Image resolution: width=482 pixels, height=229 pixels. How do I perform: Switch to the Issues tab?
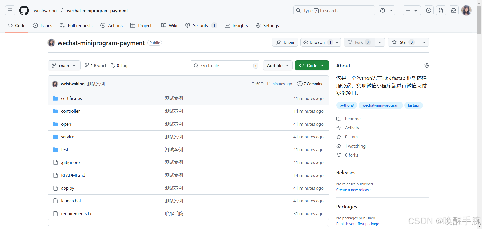[x=43, y=25]
